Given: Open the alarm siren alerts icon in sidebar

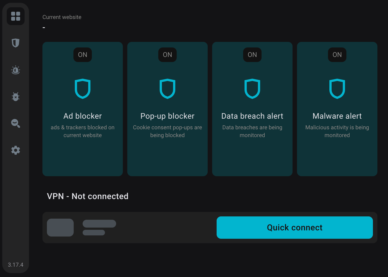Looking at the screenshot, I should pos(16,70).
